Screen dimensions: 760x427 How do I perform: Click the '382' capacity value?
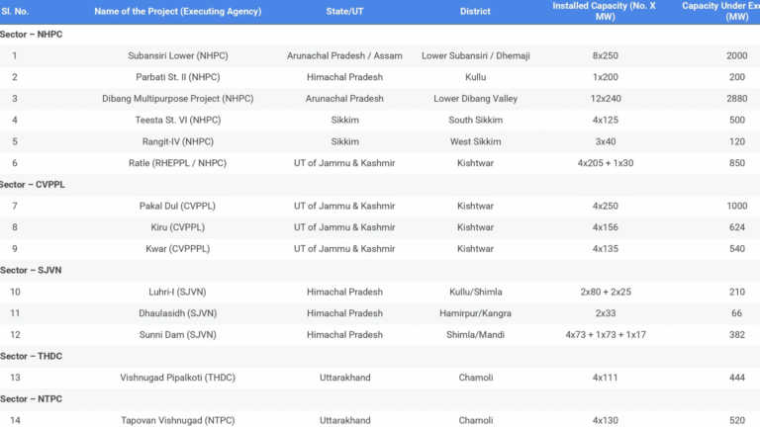point(736,334)
